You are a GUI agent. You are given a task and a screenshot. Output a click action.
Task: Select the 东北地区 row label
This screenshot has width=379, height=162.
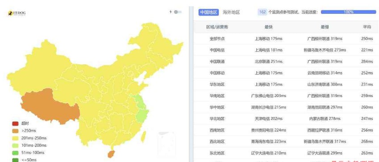pos(217,153)
